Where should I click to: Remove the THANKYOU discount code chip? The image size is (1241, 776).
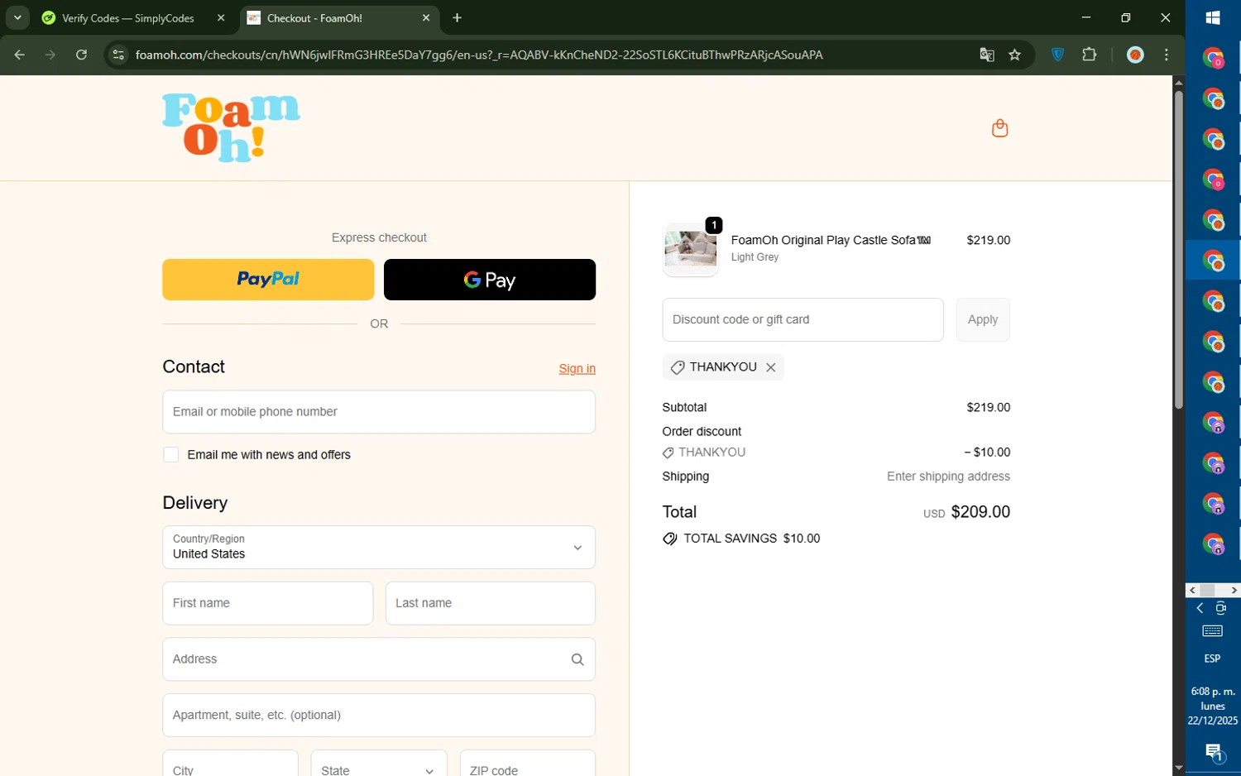(770, 367)
